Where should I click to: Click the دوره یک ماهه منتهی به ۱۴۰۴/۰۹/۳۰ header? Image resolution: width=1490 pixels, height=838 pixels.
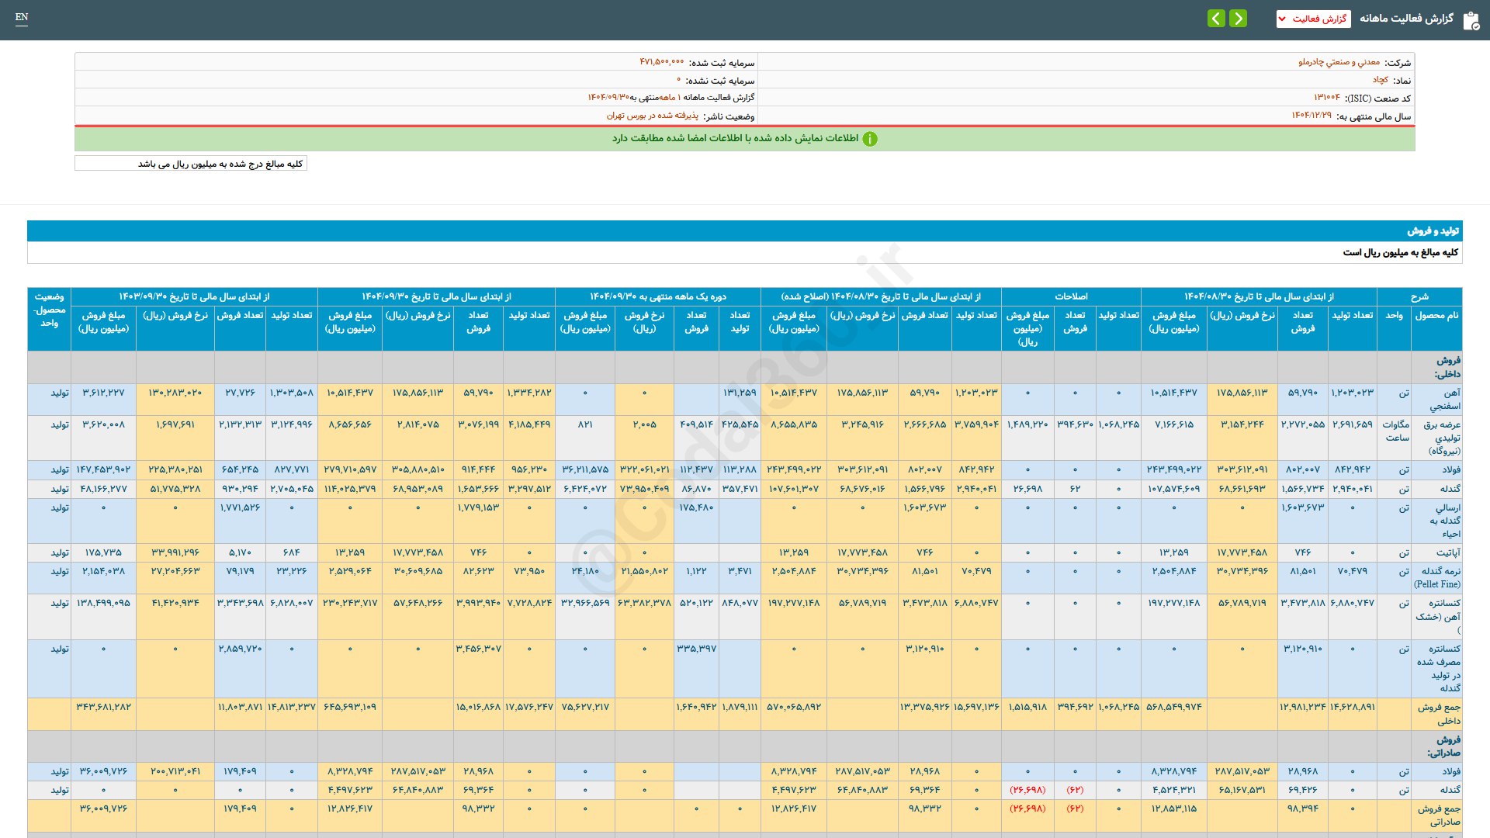click(657, 296)
